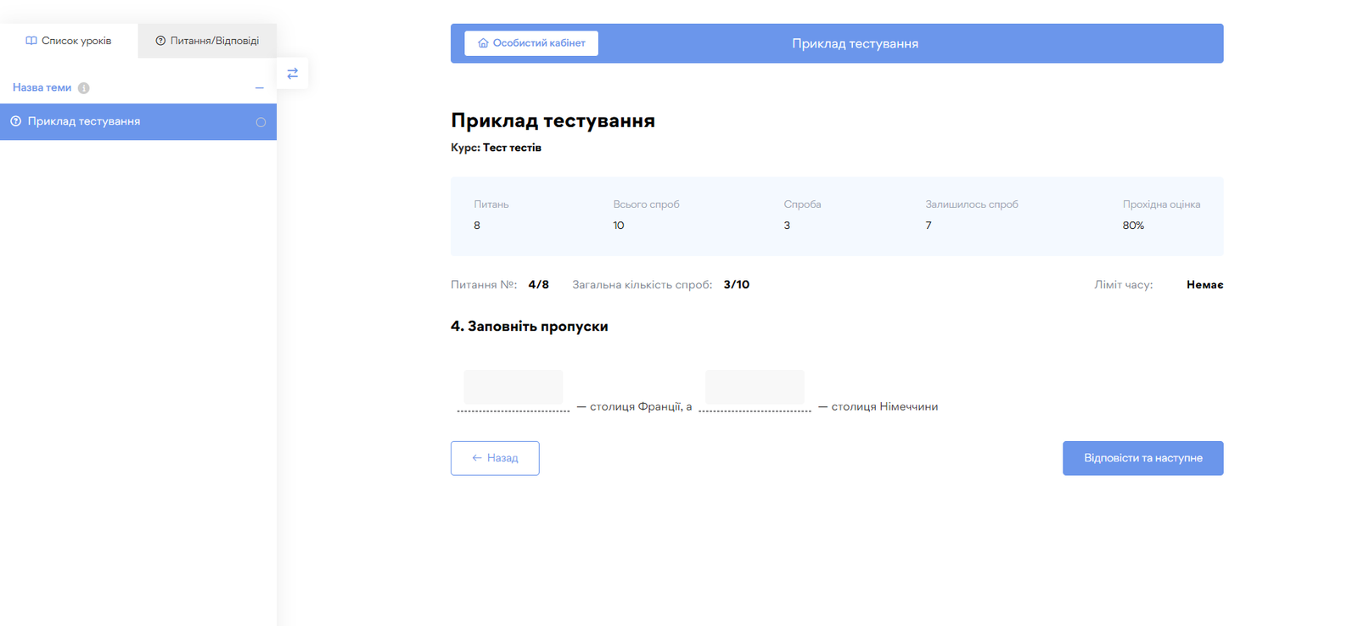Toggle the completion circle for Приклад тестування

261,122
